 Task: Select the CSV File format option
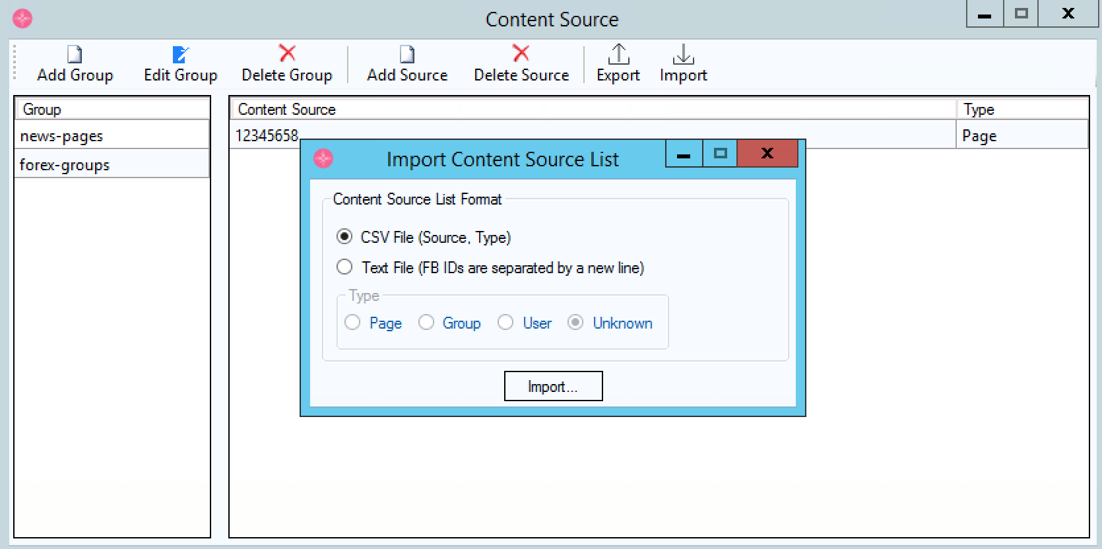click(344, 237)
